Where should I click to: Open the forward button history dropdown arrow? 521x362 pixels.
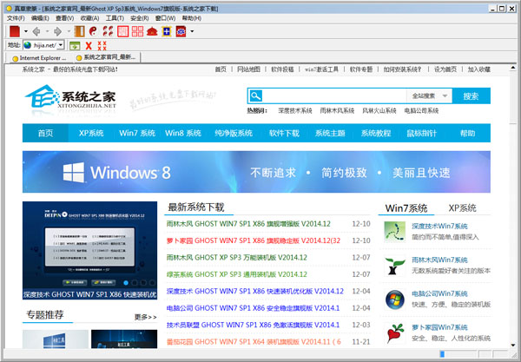pyautogui.click(x=69, y=31)
